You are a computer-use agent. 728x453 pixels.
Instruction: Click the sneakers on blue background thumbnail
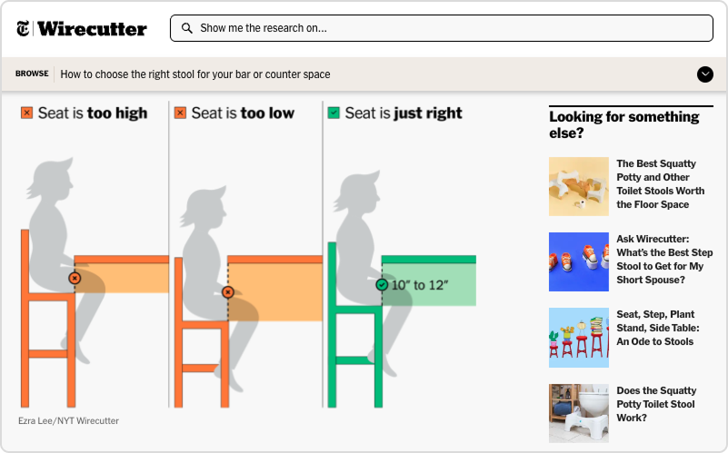[579, 261]
